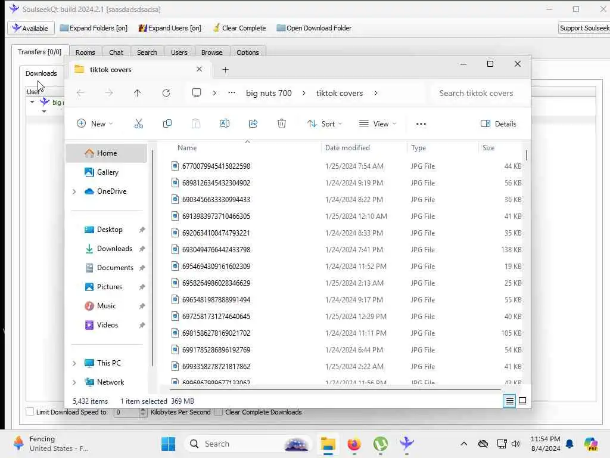
Task: Switch to the Options tab in Soulseek
Action: 247,52
